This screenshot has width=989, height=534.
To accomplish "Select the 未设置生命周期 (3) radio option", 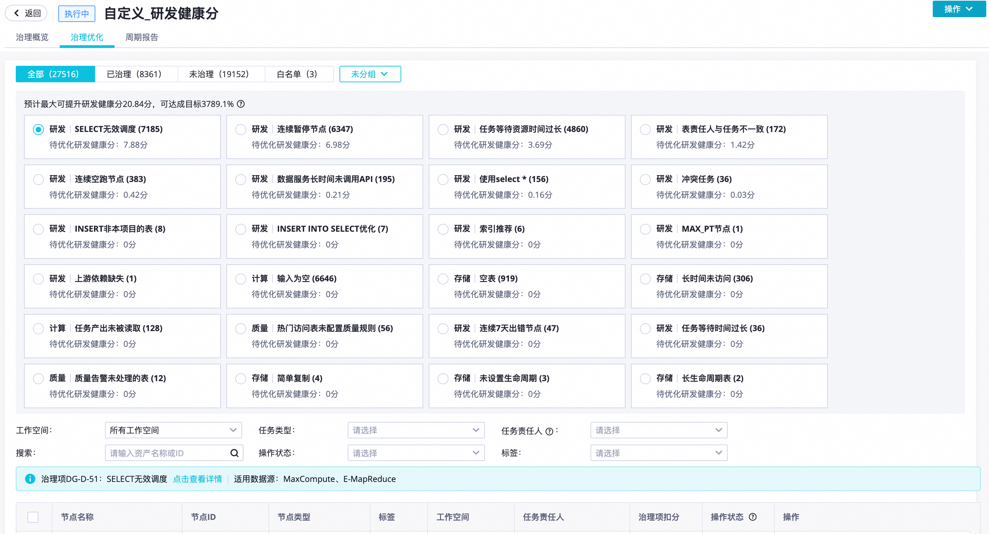I will [443, 378].
